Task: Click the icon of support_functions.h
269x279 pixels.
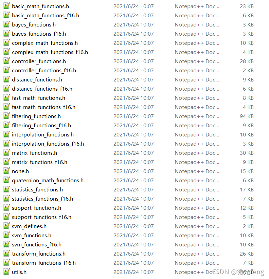Action: 6,208
